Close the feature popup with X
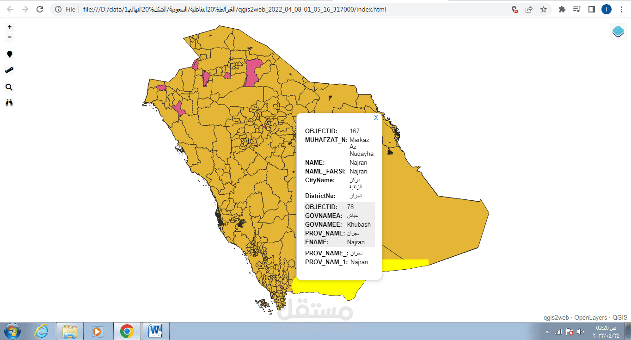Image resolution: width=631 pixels, height=340 pixels. coord(376,117)
